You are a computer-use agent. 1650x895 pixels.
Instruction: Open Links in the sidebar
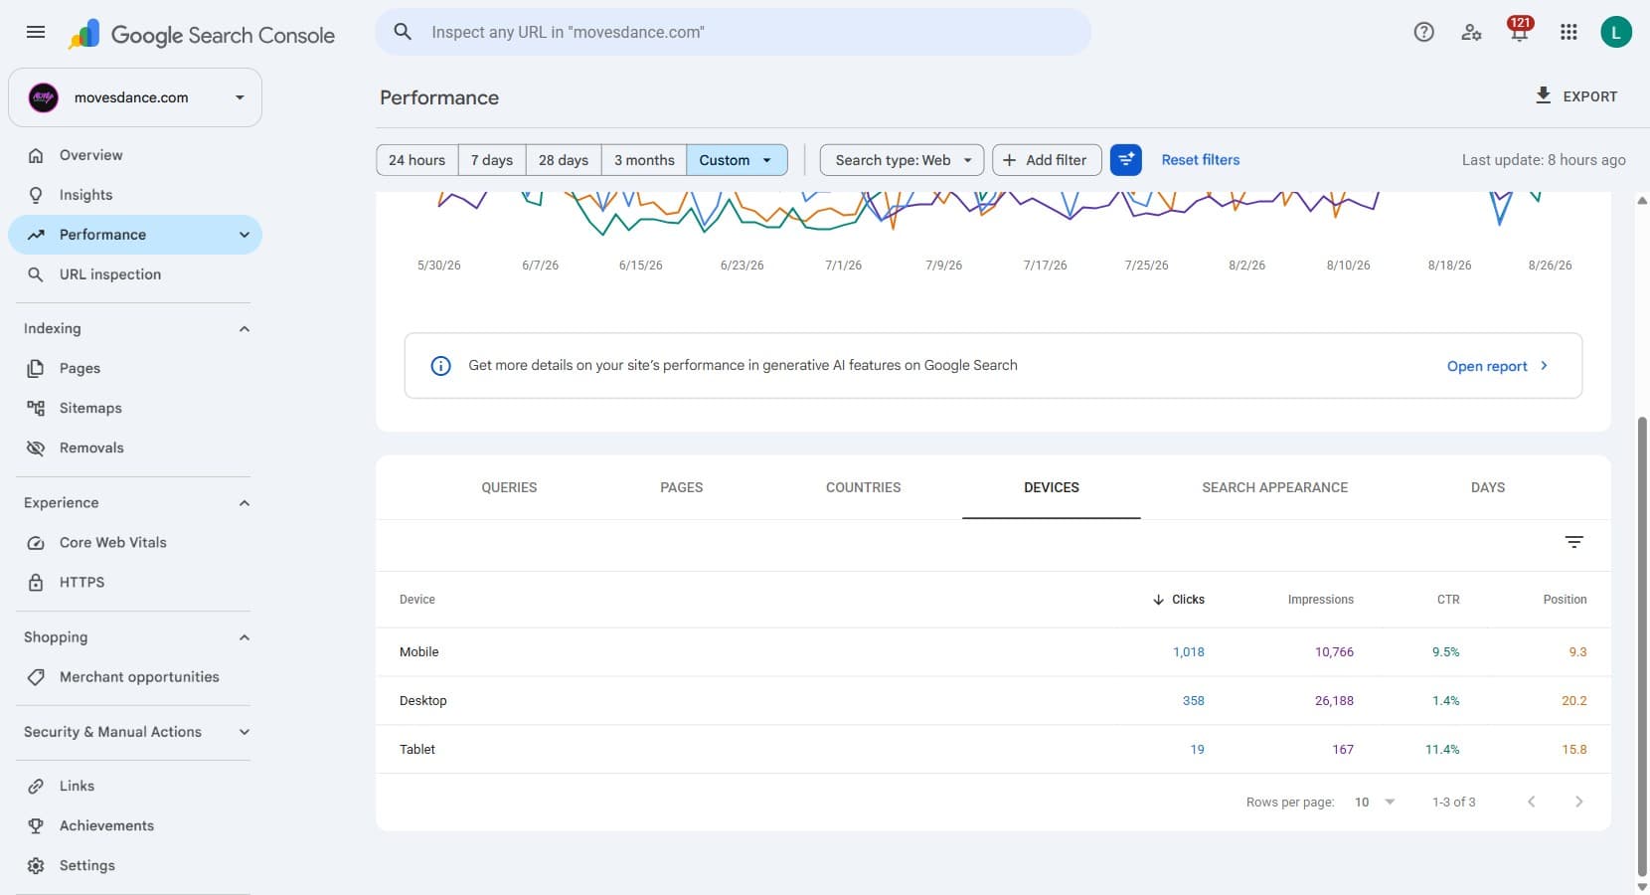click(x=135, y=786)
